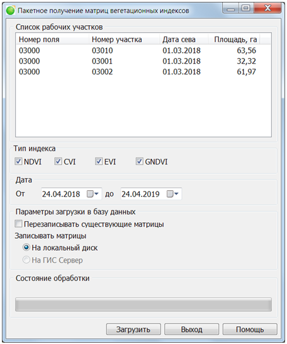The height and width of the screenshot is (344, 287).
Task: Click the processing state progress bar
Action: click(143, 304)
